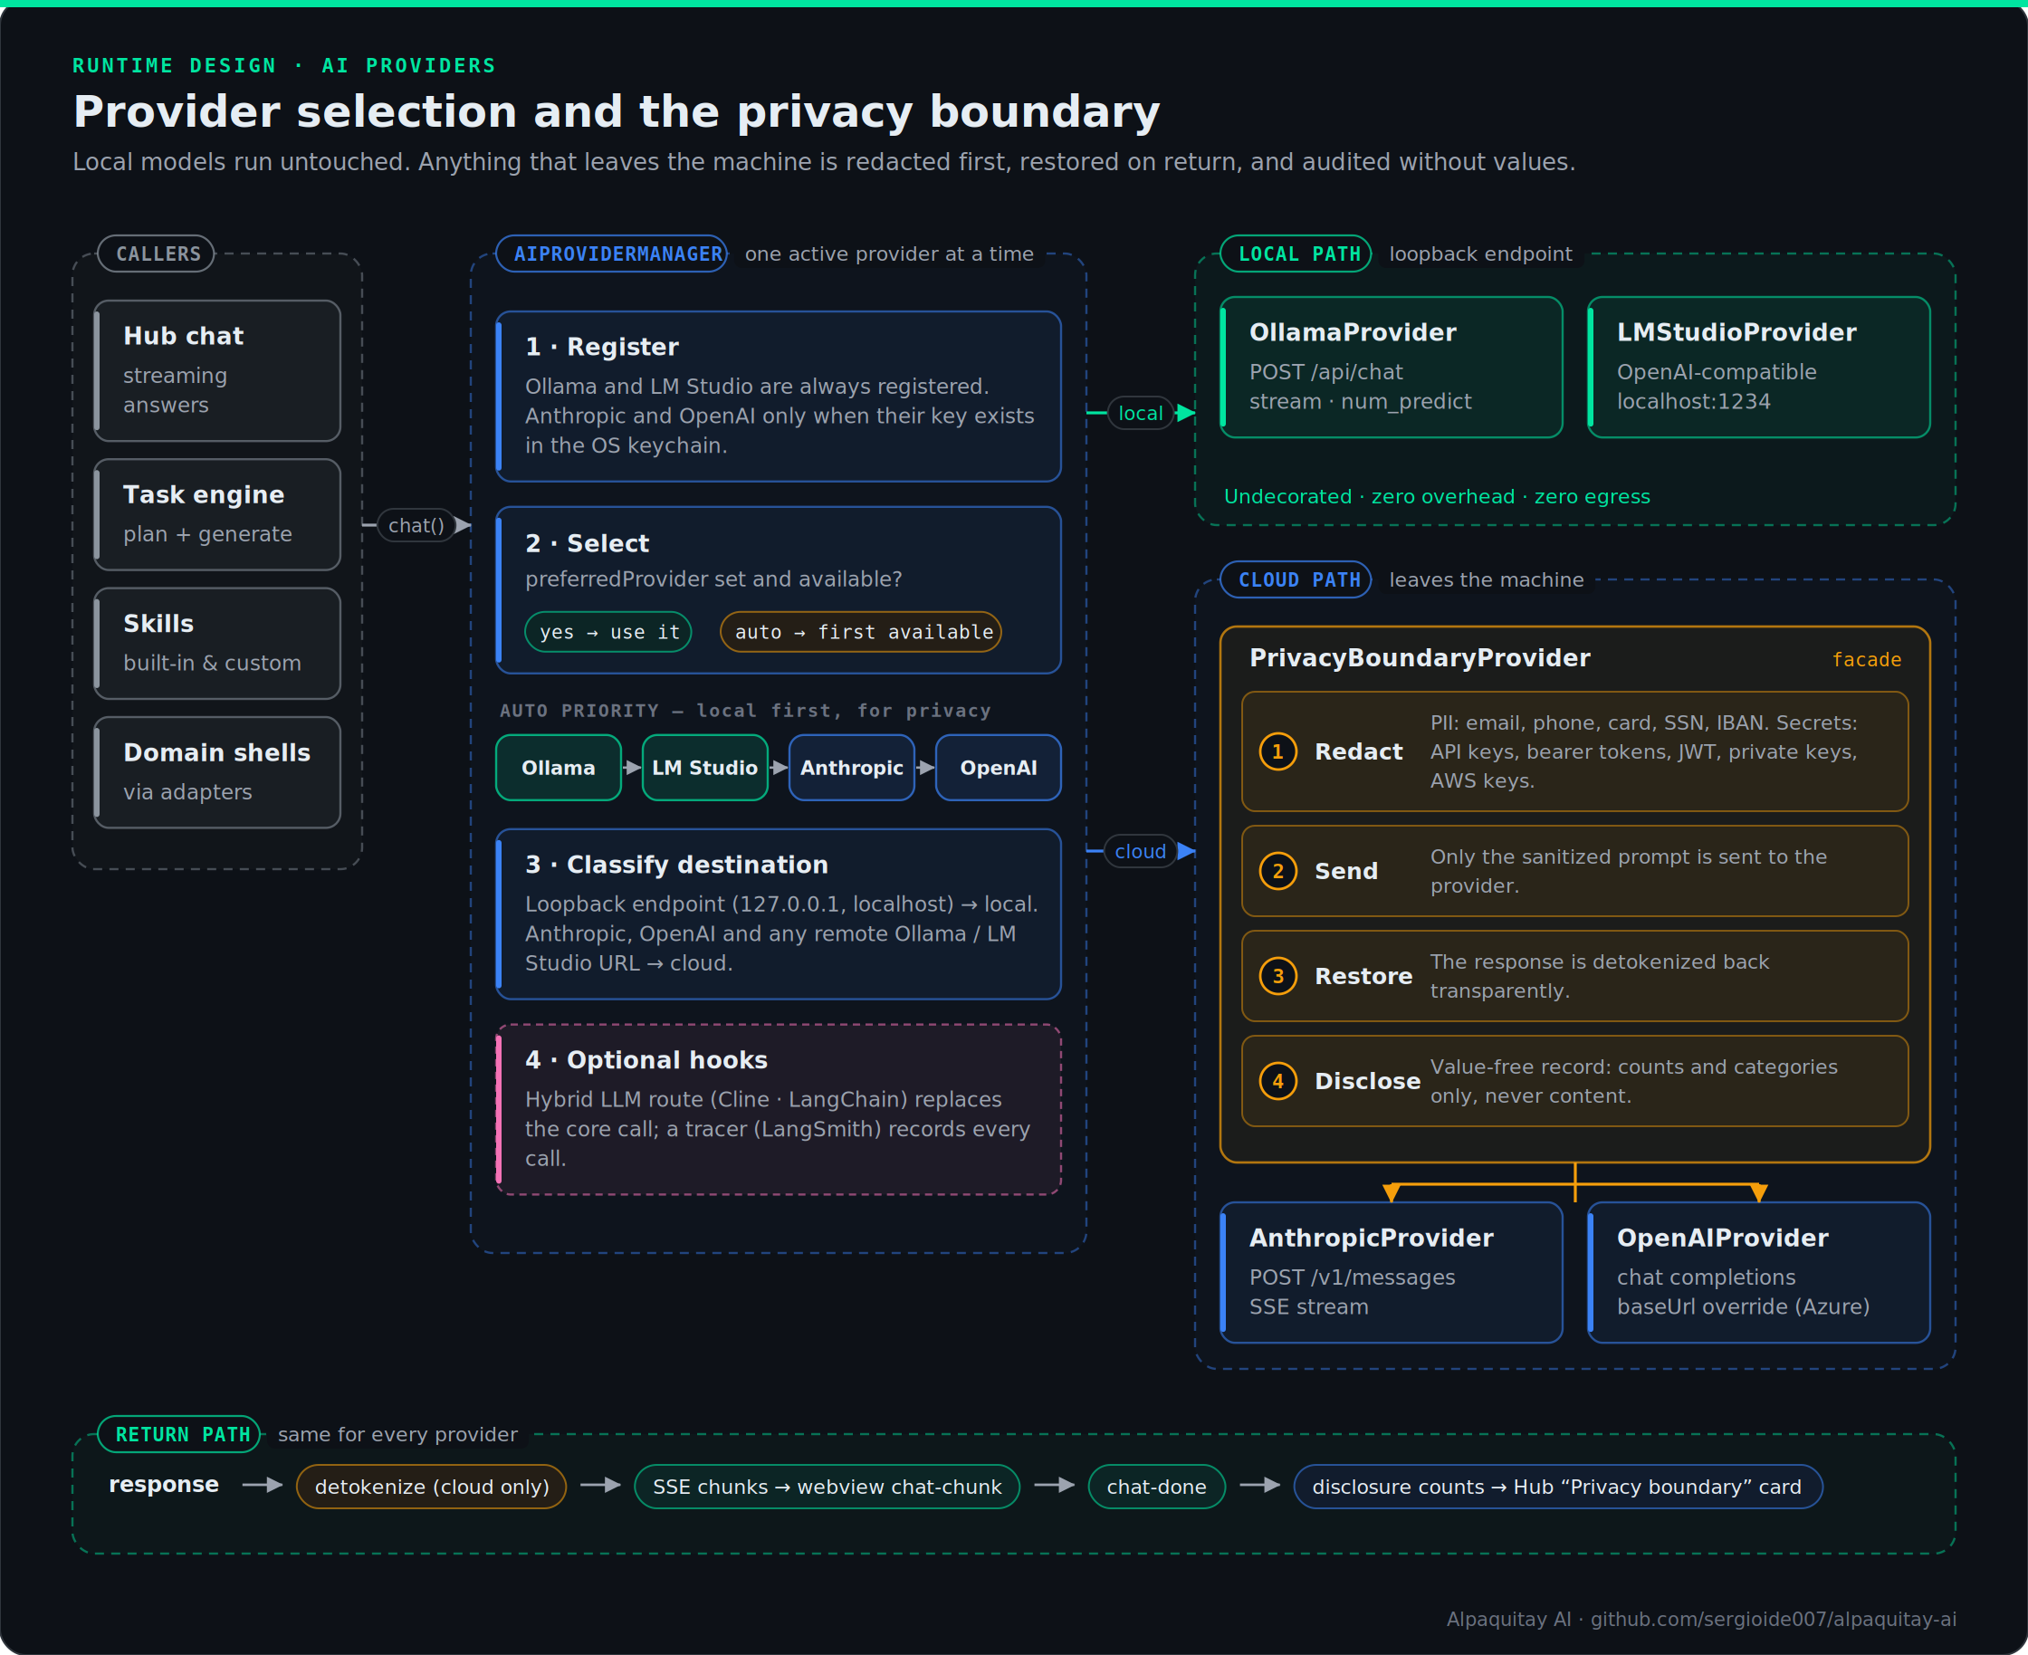This screenshot has width=2028, height=1655.
Task: Click the Skills caller card
Action: 217,644
